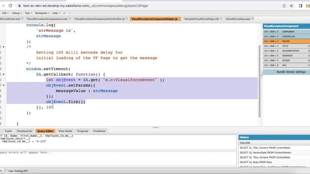
Task: Open the Test menu
Action: pos(28,13)
